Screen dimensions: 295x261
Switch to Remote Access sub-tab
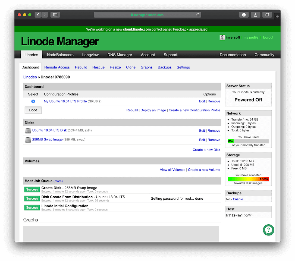[57, 67]
